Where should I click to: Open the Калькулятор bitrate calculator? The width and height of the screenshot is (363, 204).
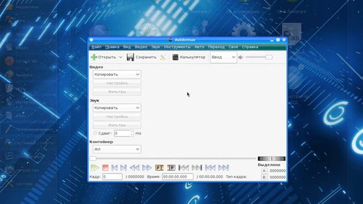[189, 57]
